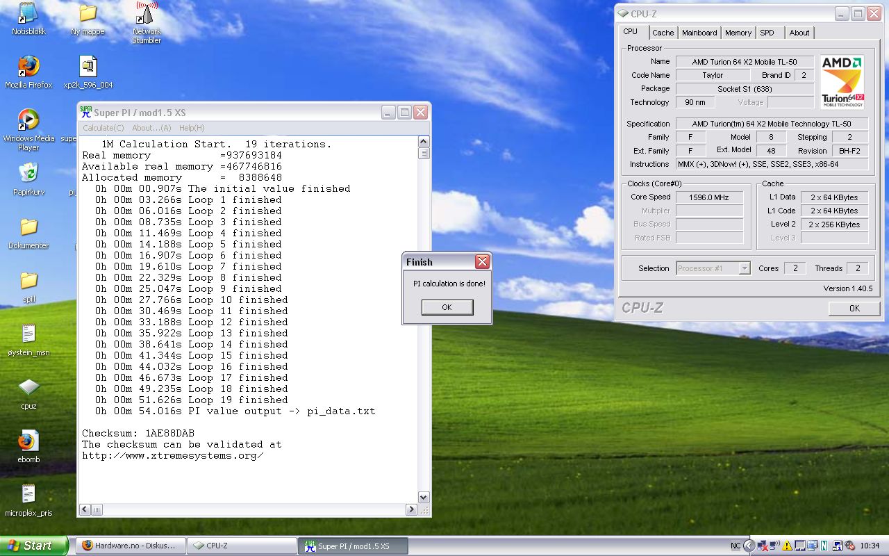Open the NC language bar indicator
Image resolution: width=889 pixels, height=556 pixels.
click(x=736, y=546)
